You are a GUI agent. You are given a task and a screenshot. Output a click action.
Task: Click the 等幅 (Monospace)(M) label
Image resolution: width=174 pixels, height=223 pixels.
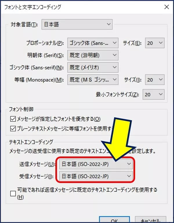tap(39, 80)
